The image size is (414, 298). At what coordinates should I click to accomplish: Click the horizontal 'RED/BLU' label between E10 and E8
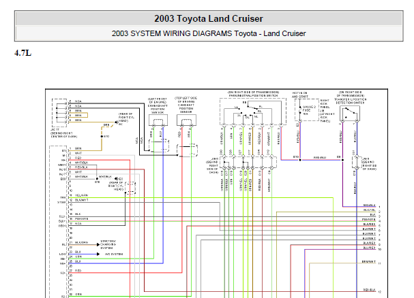click(x=320, y=157)
